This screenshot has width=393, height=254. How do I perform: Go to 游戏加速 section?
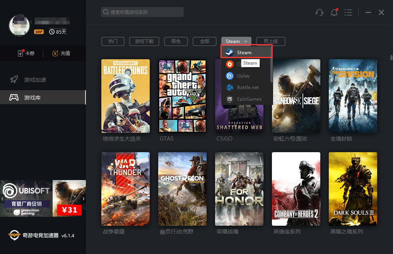43,80
